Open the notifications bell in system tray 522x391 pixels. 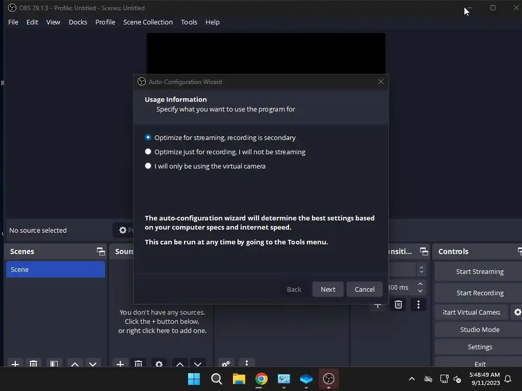[508, 379]
